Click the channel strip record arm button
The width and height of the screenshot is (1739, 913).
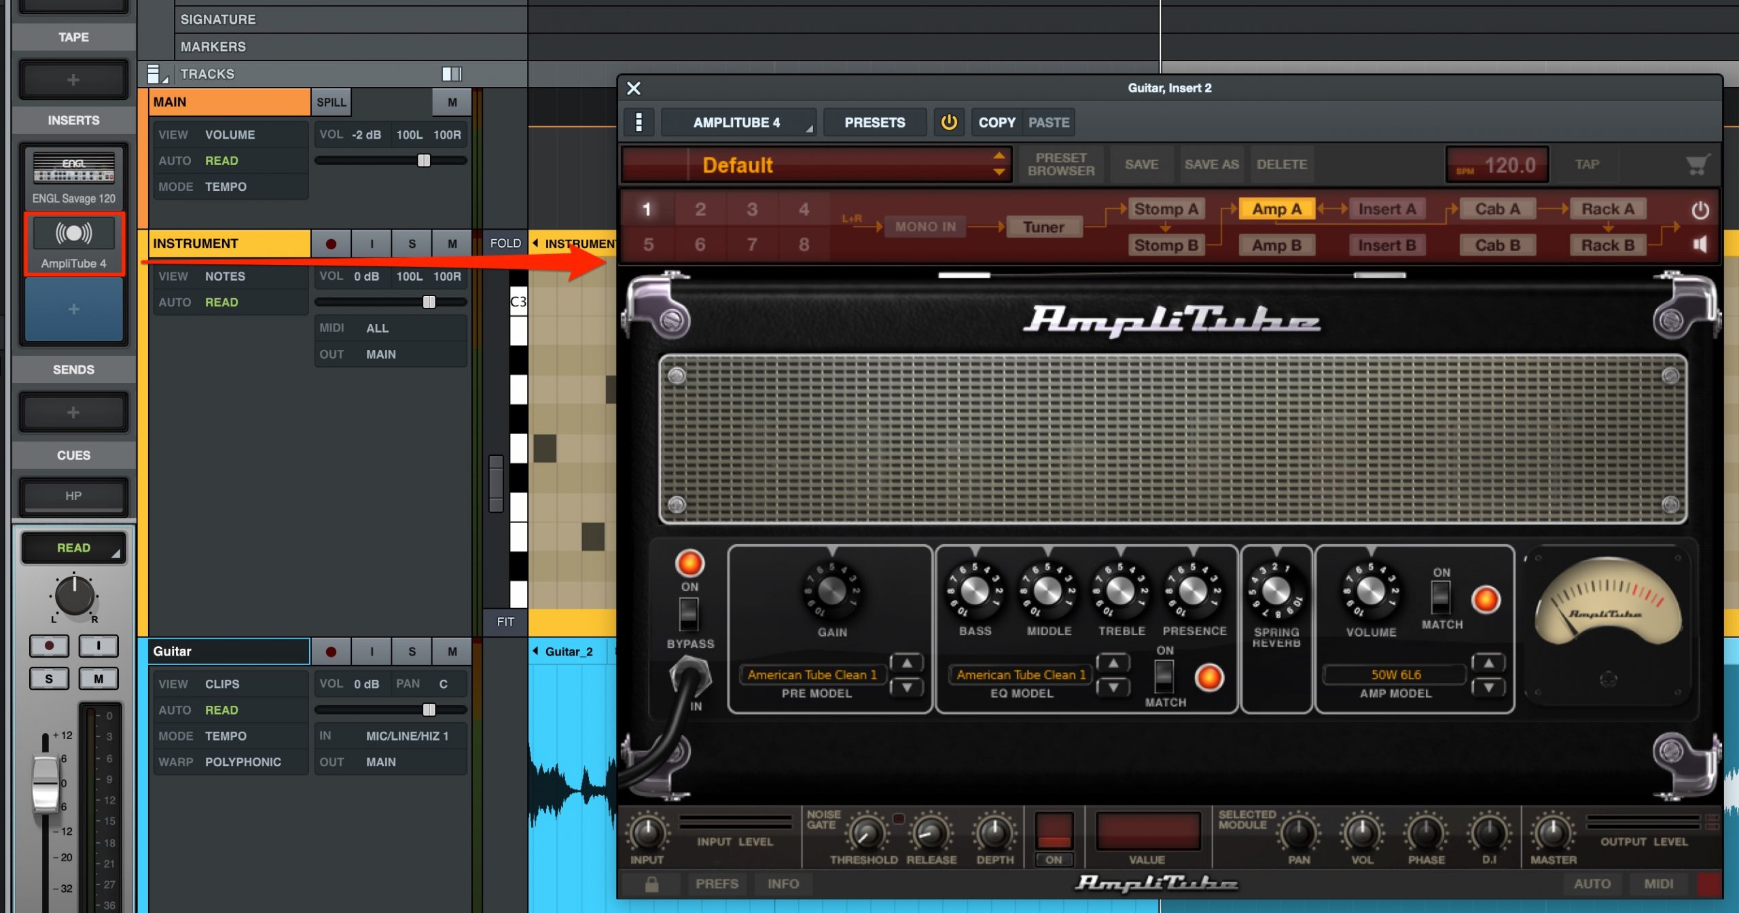click(49, 645)
